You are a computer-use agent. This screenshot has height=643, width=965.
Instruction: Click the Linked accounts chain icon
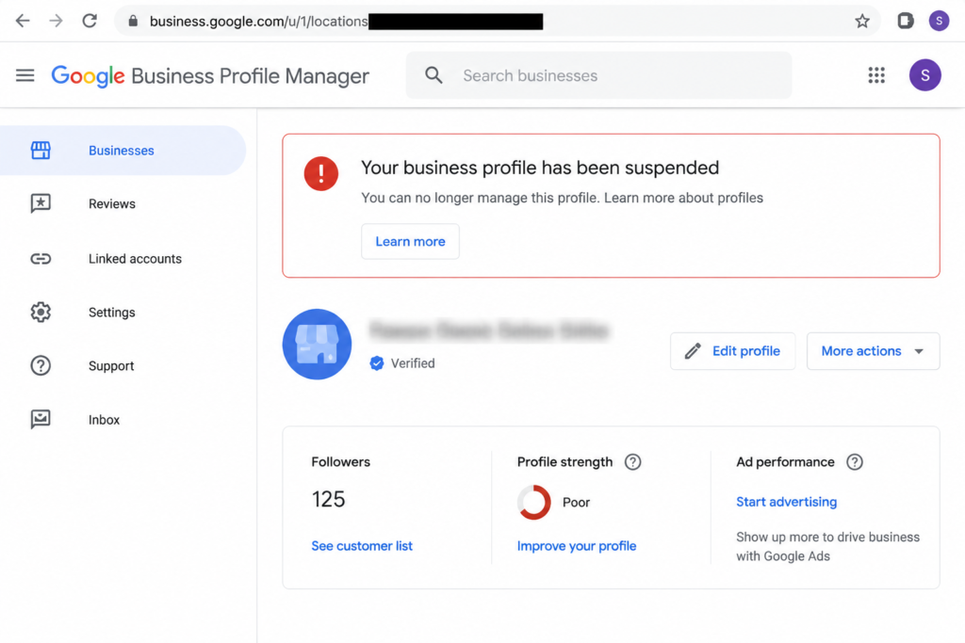(x=41, y=259)
